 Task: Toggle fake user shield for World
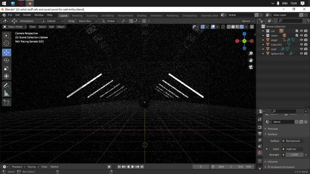tap(296, 122)
